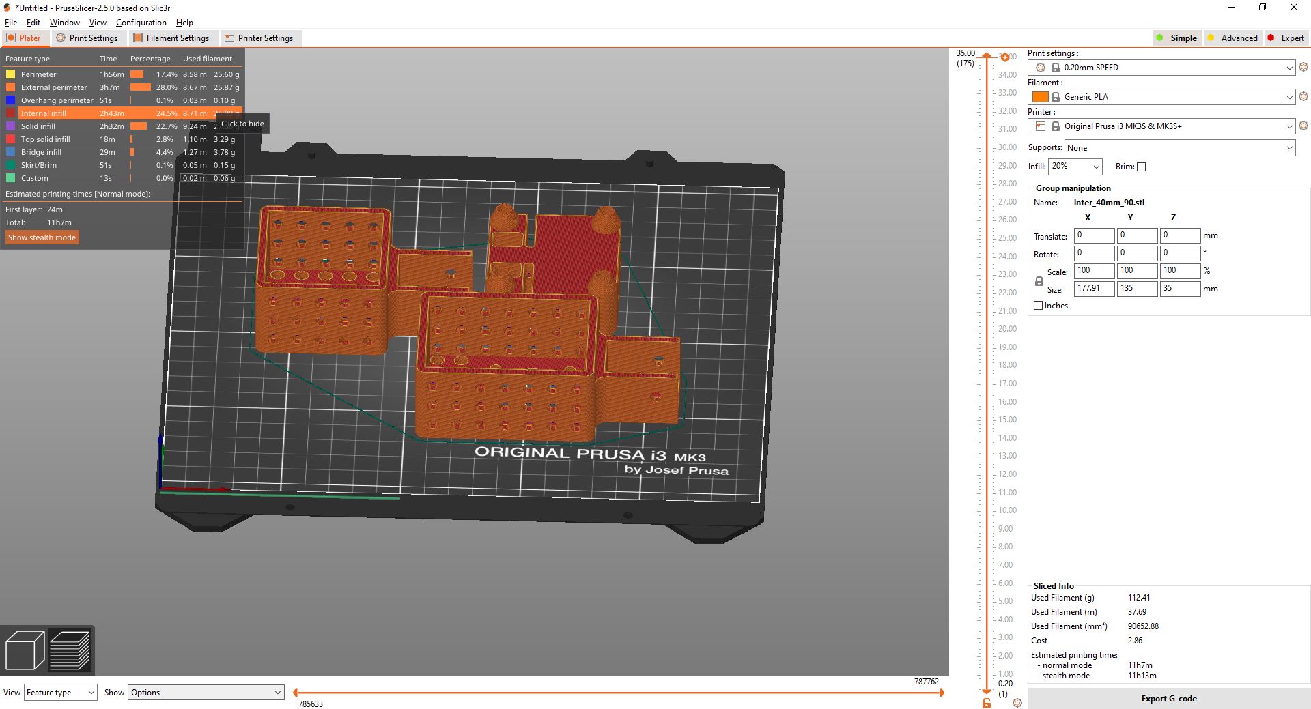Open print settings edit cog icon
Screen dimensions: 1311x709
[1303, 67]
